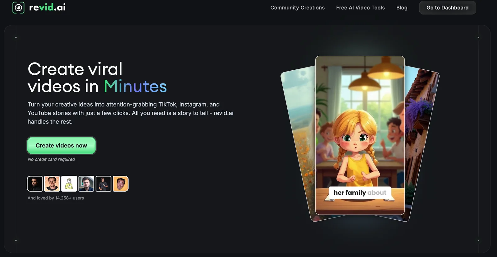
Task: Click the revid.ai camera logo icon
Action: 18,7
